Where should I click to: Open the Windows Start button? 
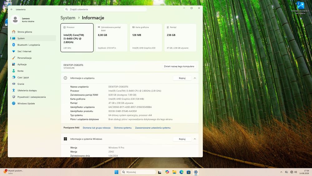point(116,172)
